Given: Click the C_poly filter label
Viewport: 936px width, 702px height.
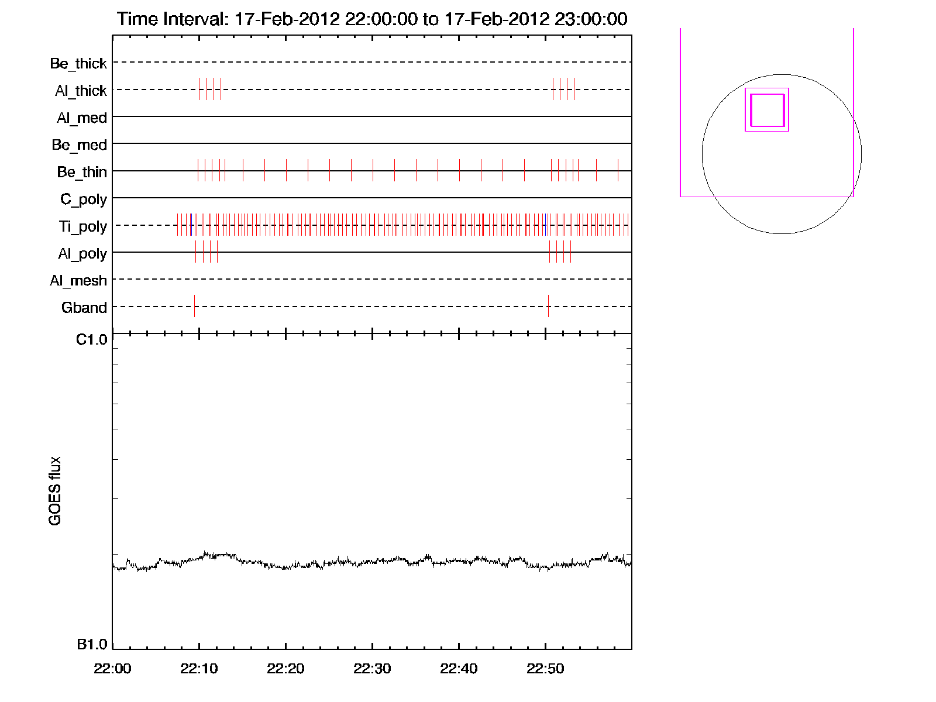Looking at the screenshot, I should (x=84, y=199).
